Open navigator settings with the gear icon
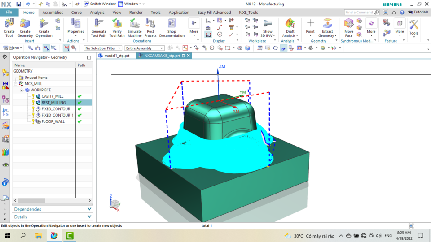Image resolution: width=431 pixels, height=242 pixels. coord(4,57)
